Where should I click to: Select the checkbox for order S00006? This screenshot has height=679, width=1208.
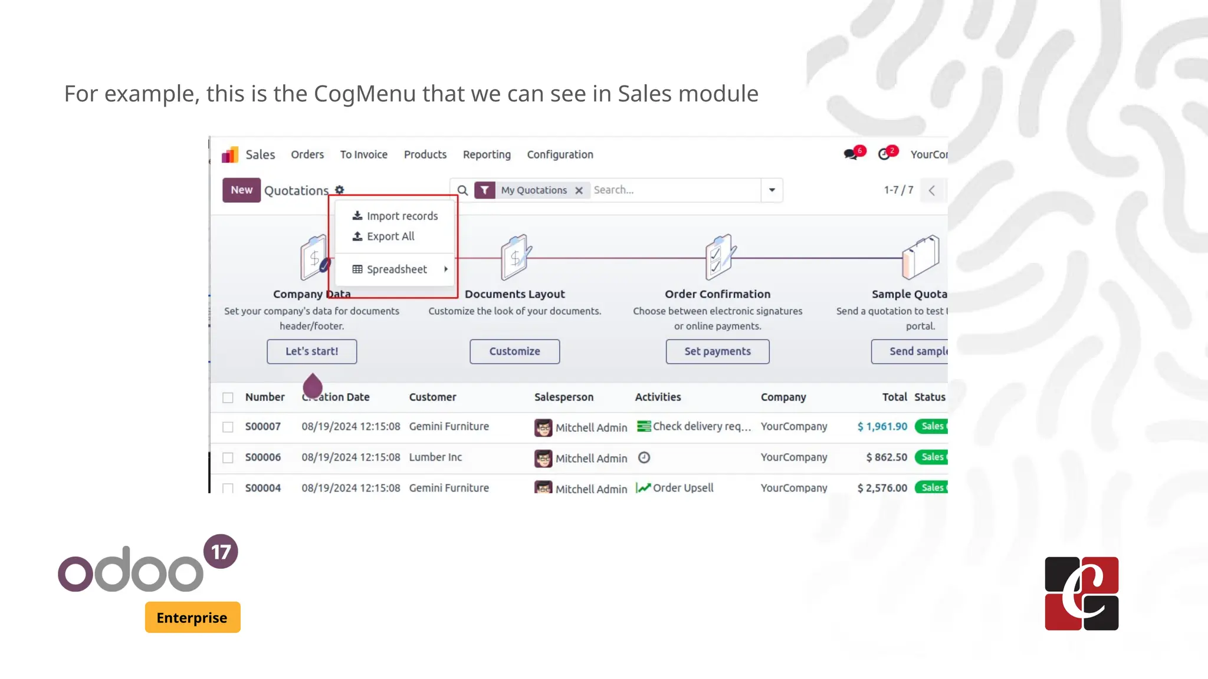tap(228, 458)
